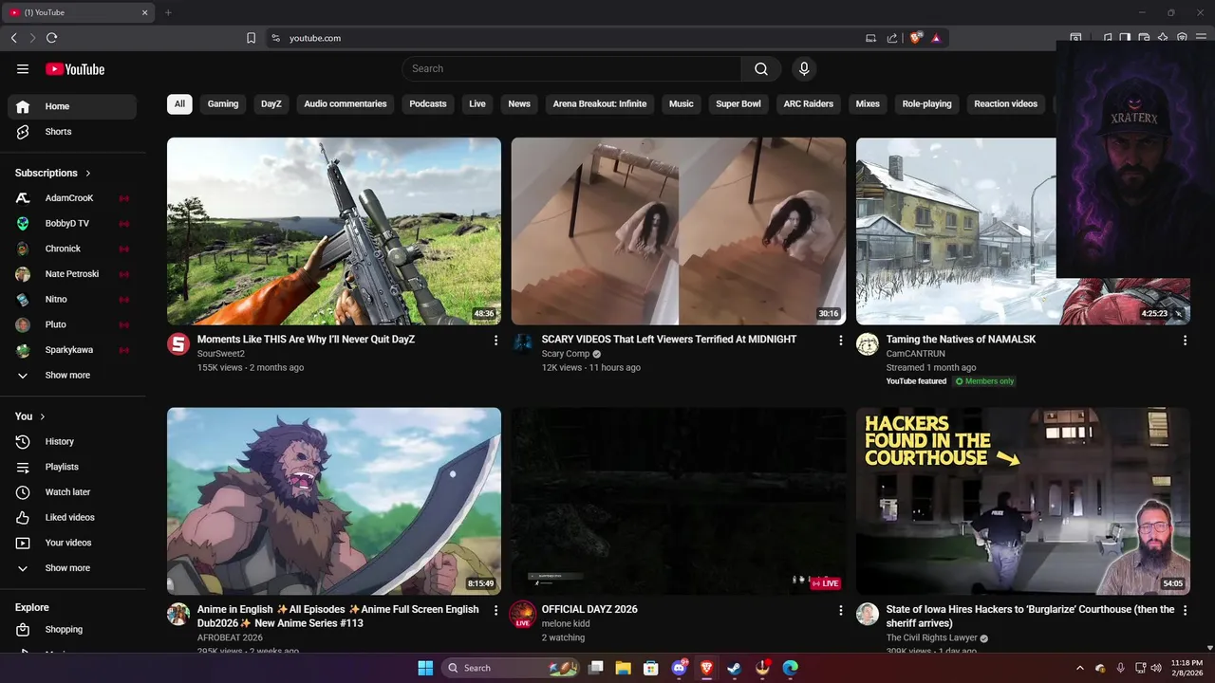
Task: Open more options for SCARY VIDEOS video
Action: pyautogui.click(x=840, y=340)
